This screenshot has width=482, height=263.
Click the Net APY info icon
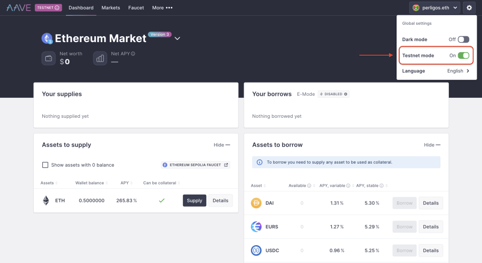click(x=133, y=54)
